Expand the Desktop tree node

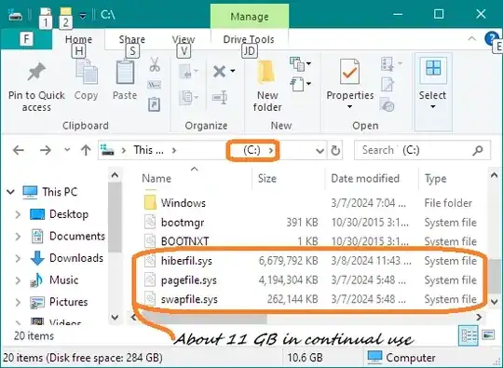point(18,214)
